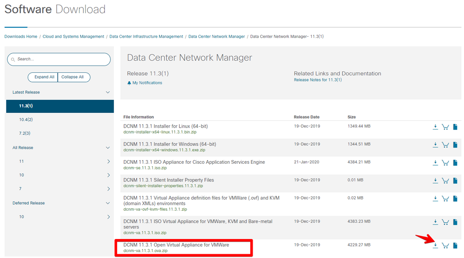Image resolution: width=464 pixels, height=258 pixels.
Task: Click the search magnifier icon
Action: 13,59
